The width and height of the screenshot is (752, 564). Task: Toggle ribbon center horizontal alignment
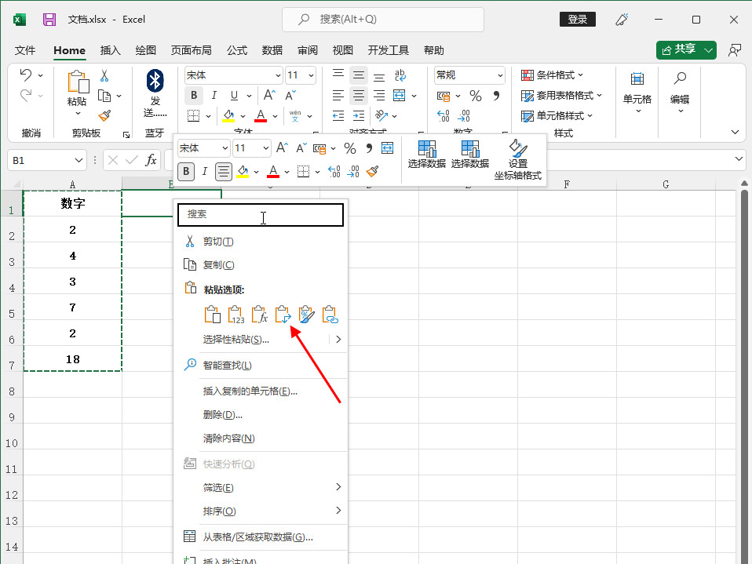[x=358, y=96]
